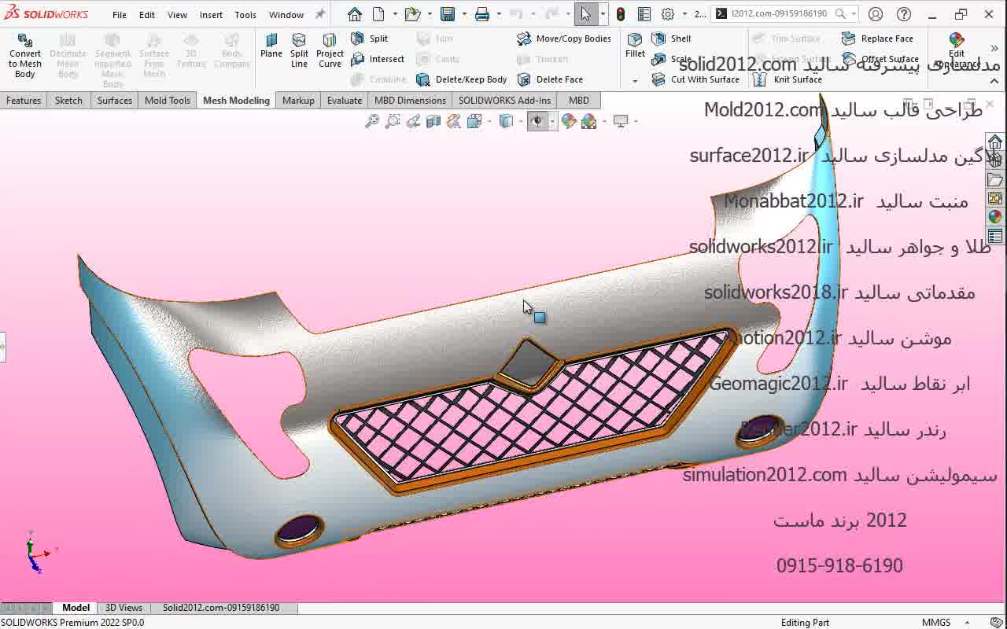Viewport: 1007px width, 629px height.
Task: Expand the Save dropdown arrow
Action: pos(464,14)
